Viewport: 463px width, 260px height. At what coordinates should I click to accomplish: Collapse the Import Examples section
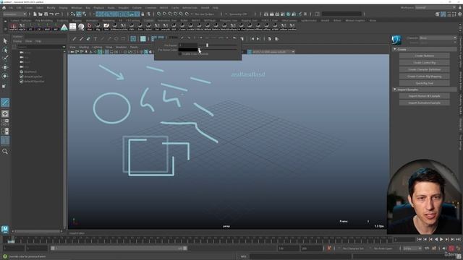click(395, 90)
